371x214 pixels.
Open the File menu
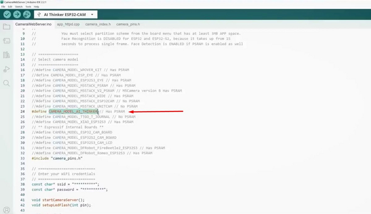(3, 7)
